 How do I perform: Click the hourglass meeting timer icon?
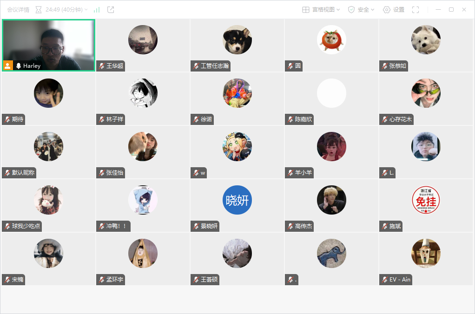coord(39,10)
